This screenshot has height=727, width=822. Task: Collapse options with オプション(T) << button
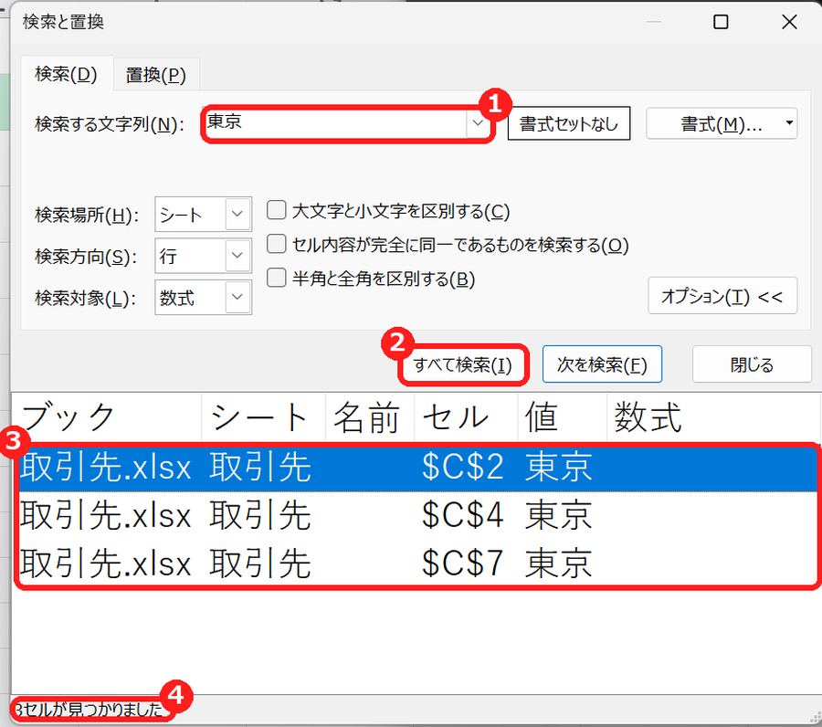722,296
